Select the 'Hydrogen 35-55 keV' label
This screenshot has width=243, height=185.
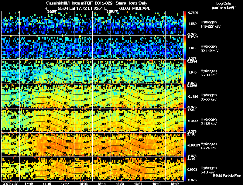coord(209,97)
